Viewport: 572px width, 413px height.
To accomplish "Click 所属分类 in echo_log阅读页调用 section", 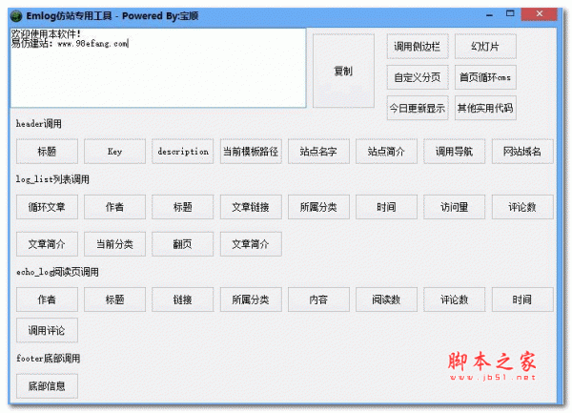I will tap(251, 299).
